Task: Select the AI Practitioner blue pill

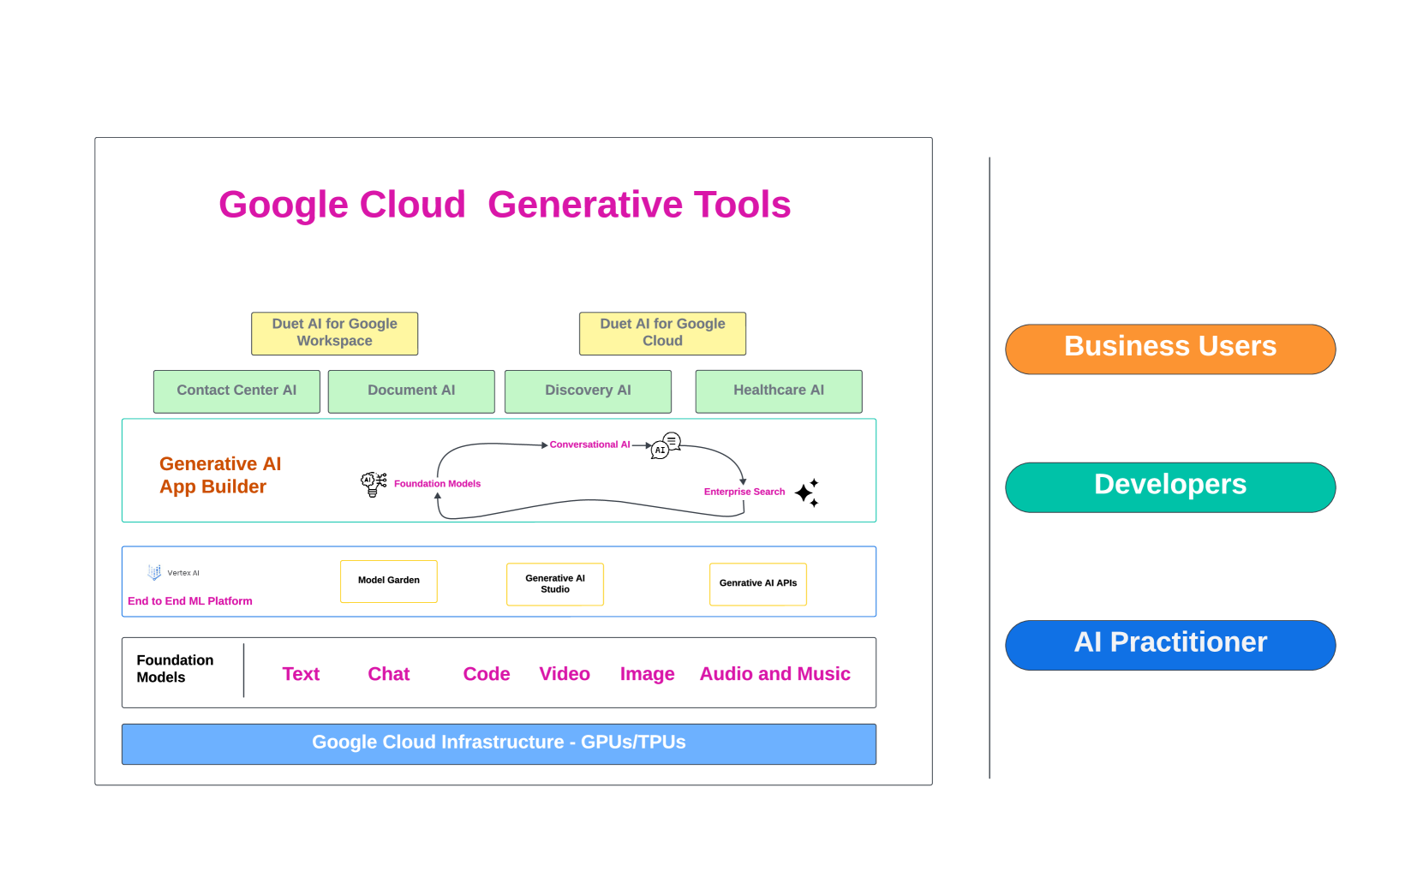Action: [x=1169, y=645]
